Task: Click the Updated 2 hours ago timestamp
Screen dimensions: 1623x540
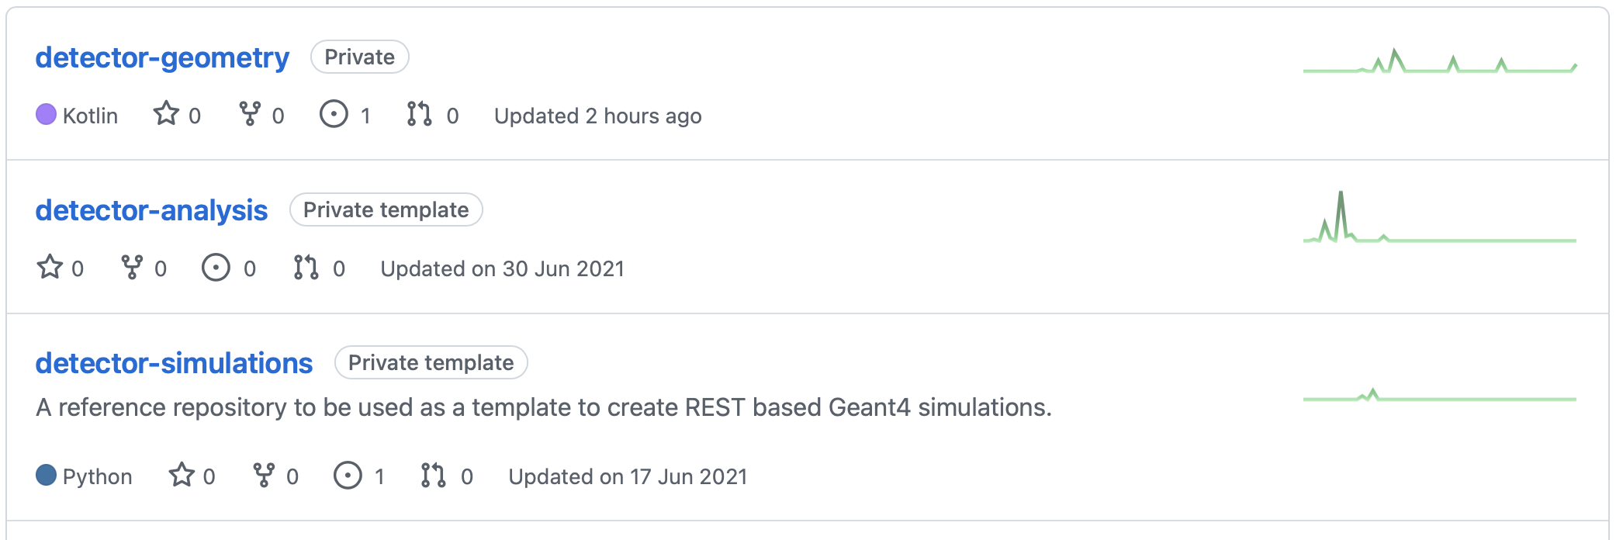Action: click(597, 116)
